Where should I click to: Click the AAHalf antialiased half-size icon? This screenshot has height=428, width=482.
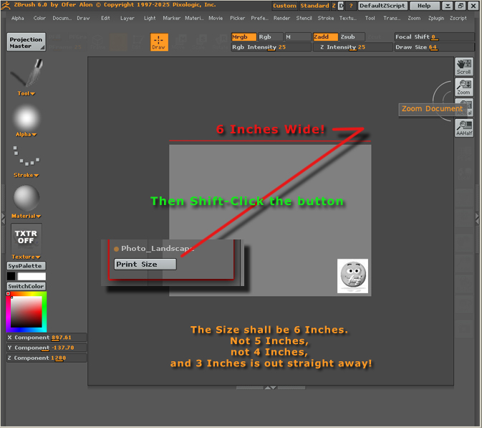click(x=464, y=128)
